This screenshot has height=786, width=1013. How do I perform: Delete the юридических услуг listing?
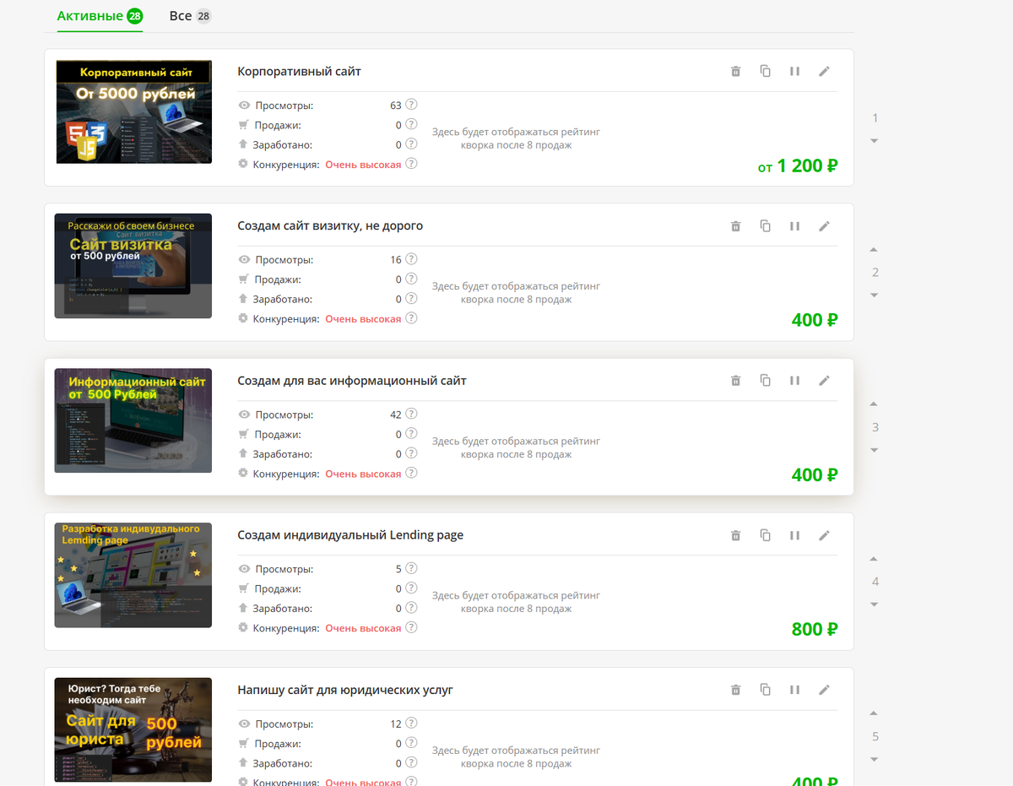(x=735, y=689)
